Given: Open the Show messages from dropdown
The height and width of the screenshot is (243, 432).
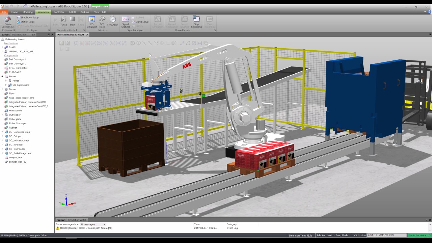Looking at the screenshot, I should (93, 224).
